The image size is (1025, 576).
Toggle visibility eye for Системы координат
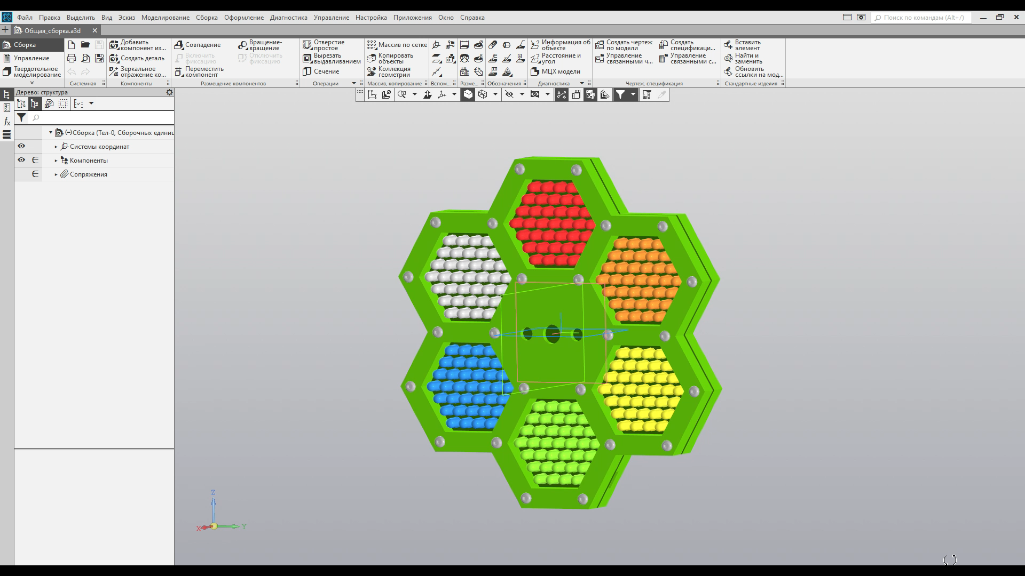21,146
